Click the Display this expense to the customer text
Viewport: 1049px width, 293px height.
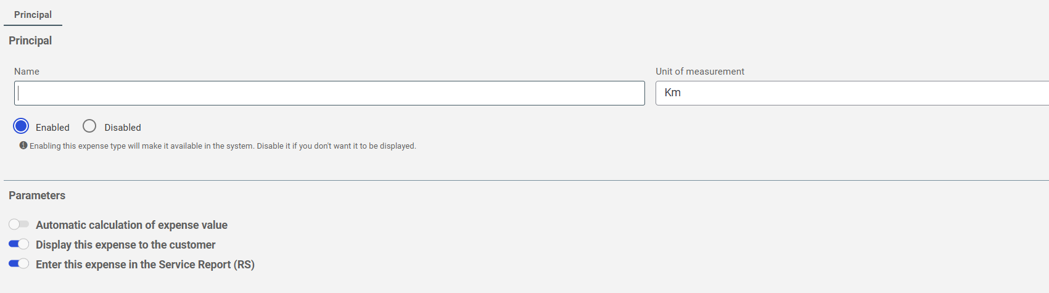coord(126,245)
